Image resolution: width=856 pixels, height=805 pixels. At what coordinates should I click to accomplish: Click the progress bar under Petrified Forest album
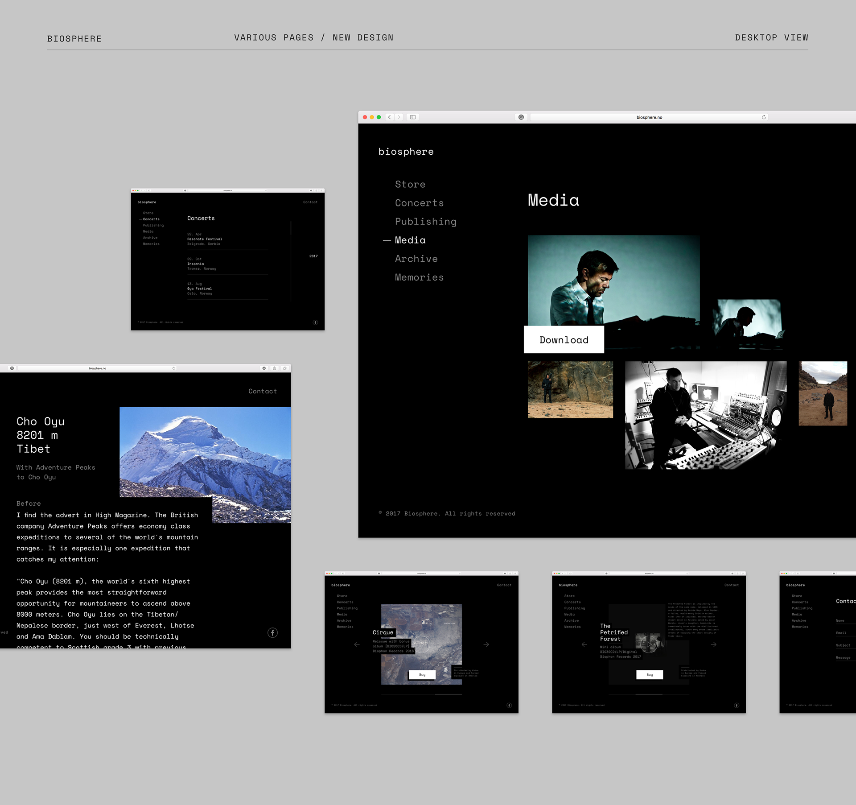coord(649,694)
